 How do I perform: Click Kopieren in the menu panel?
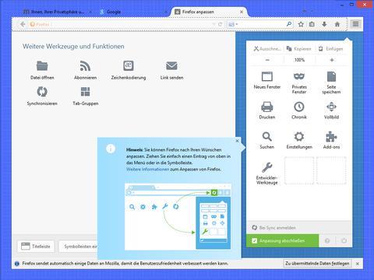[x=299, y=49]
